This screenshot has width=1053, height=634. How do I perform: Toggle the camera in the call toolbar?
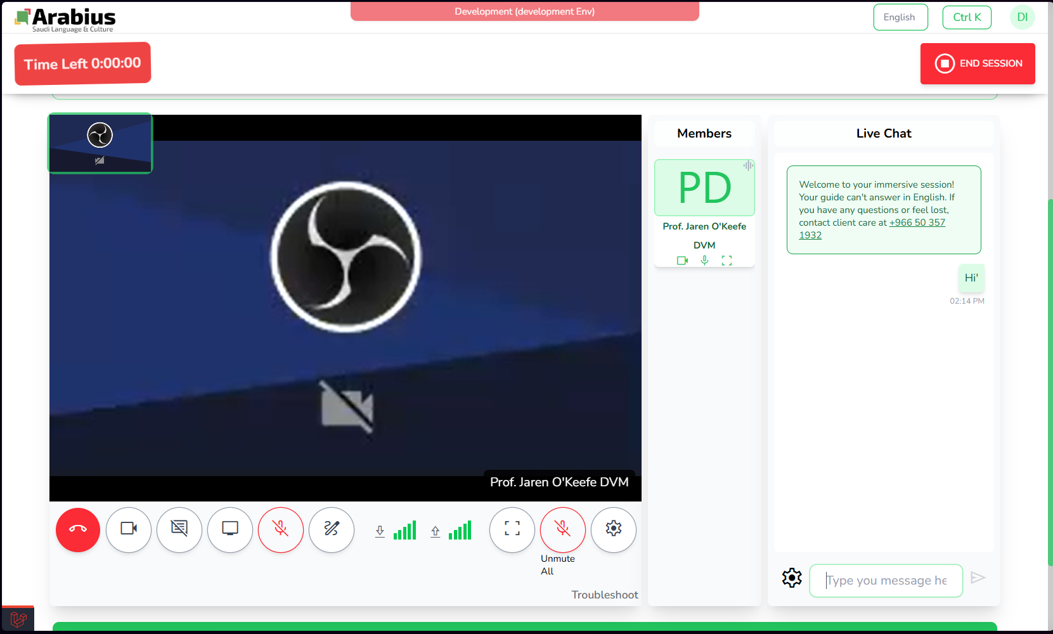[129, 529]
